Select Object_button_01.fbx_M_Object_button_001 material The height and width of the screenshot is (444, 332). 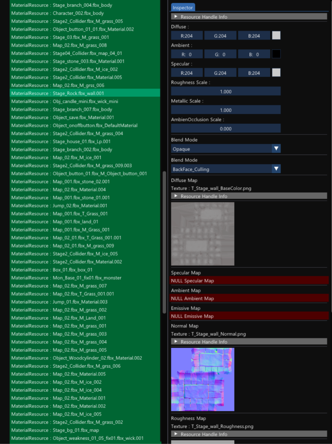pos(85,174)
